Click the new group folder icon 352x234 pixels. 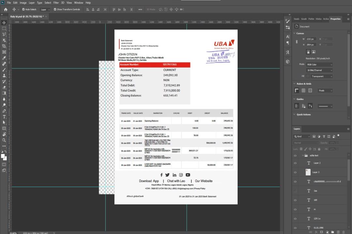(x=332, y=232)
